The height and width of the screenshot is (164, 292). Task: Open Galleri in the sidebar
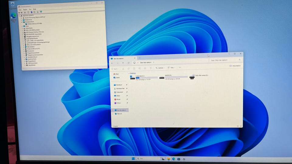pyautogui.click(x=117, y=78)
